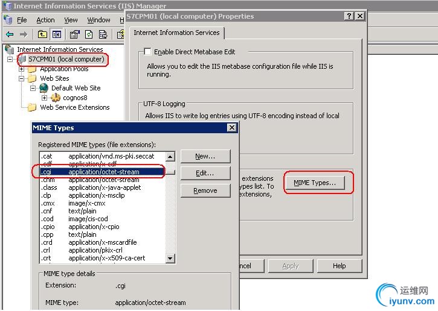Click the Refresh toolbar icon
438x311 pixels.
(89, 34)
